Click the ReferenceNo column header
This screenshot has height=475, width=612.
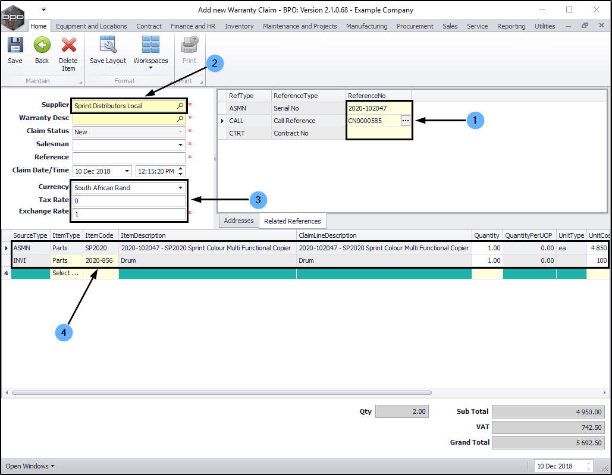[378, 96]
